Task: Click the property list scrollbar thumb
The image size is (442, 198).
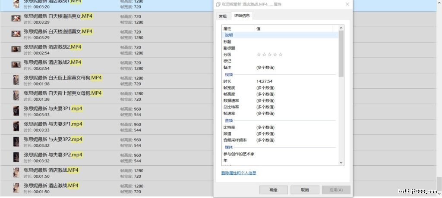Action: [x=341, y=54]
